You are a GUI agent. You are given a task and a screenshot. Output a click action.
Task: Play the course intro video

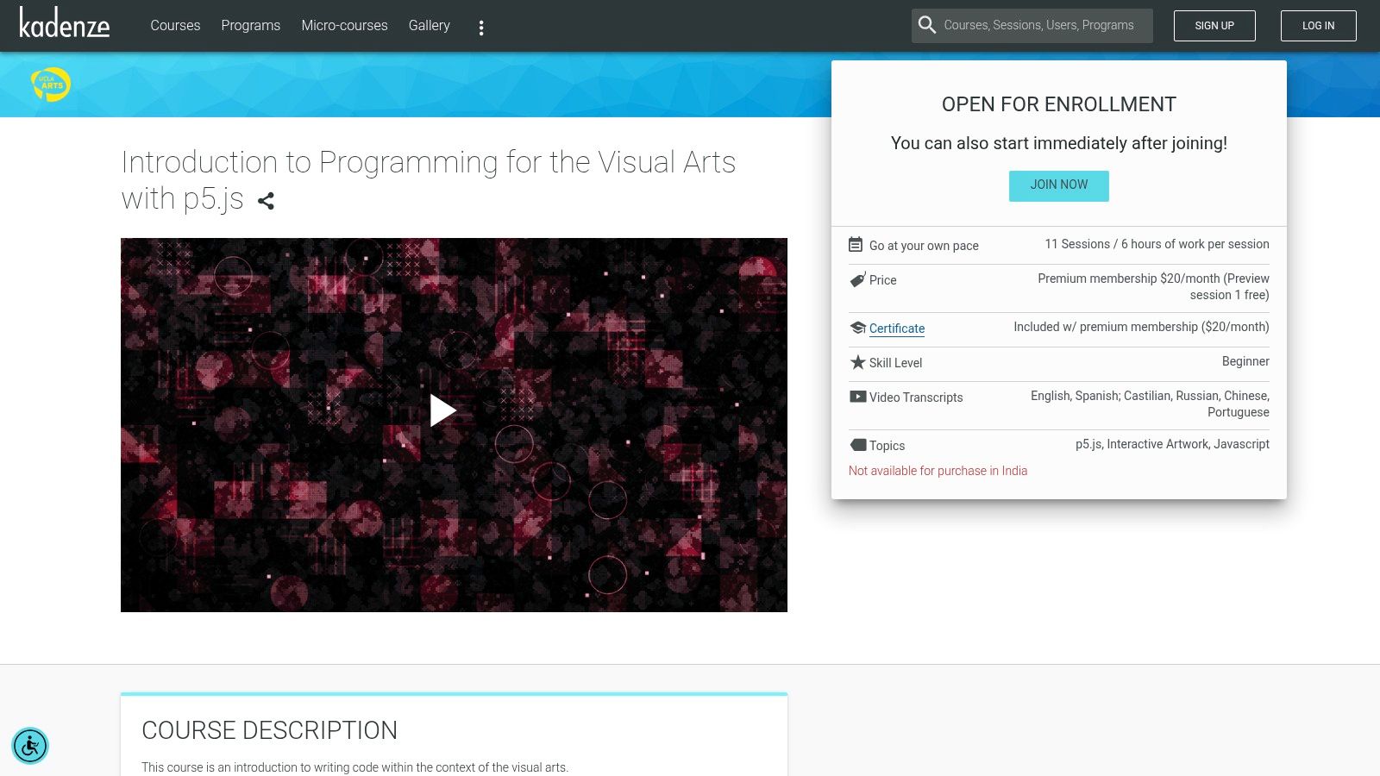[442, 411]
